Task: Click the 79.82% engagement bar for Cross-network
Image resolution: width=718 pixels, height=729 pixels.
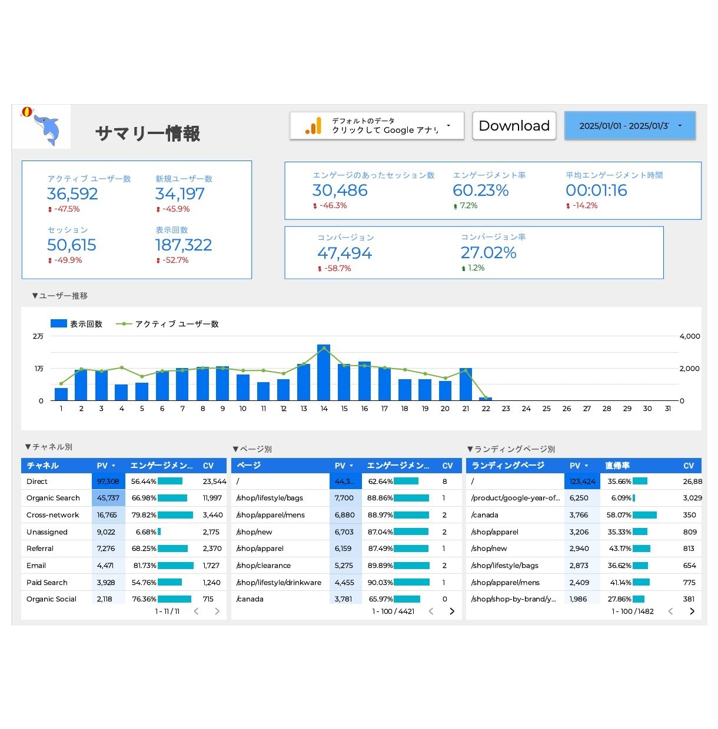Action: pos(175,515)
